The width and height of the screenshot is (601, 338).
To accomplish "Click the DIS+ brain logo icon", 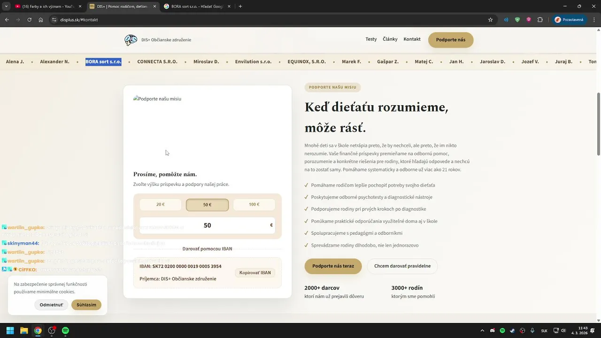I will click(131, 40).
